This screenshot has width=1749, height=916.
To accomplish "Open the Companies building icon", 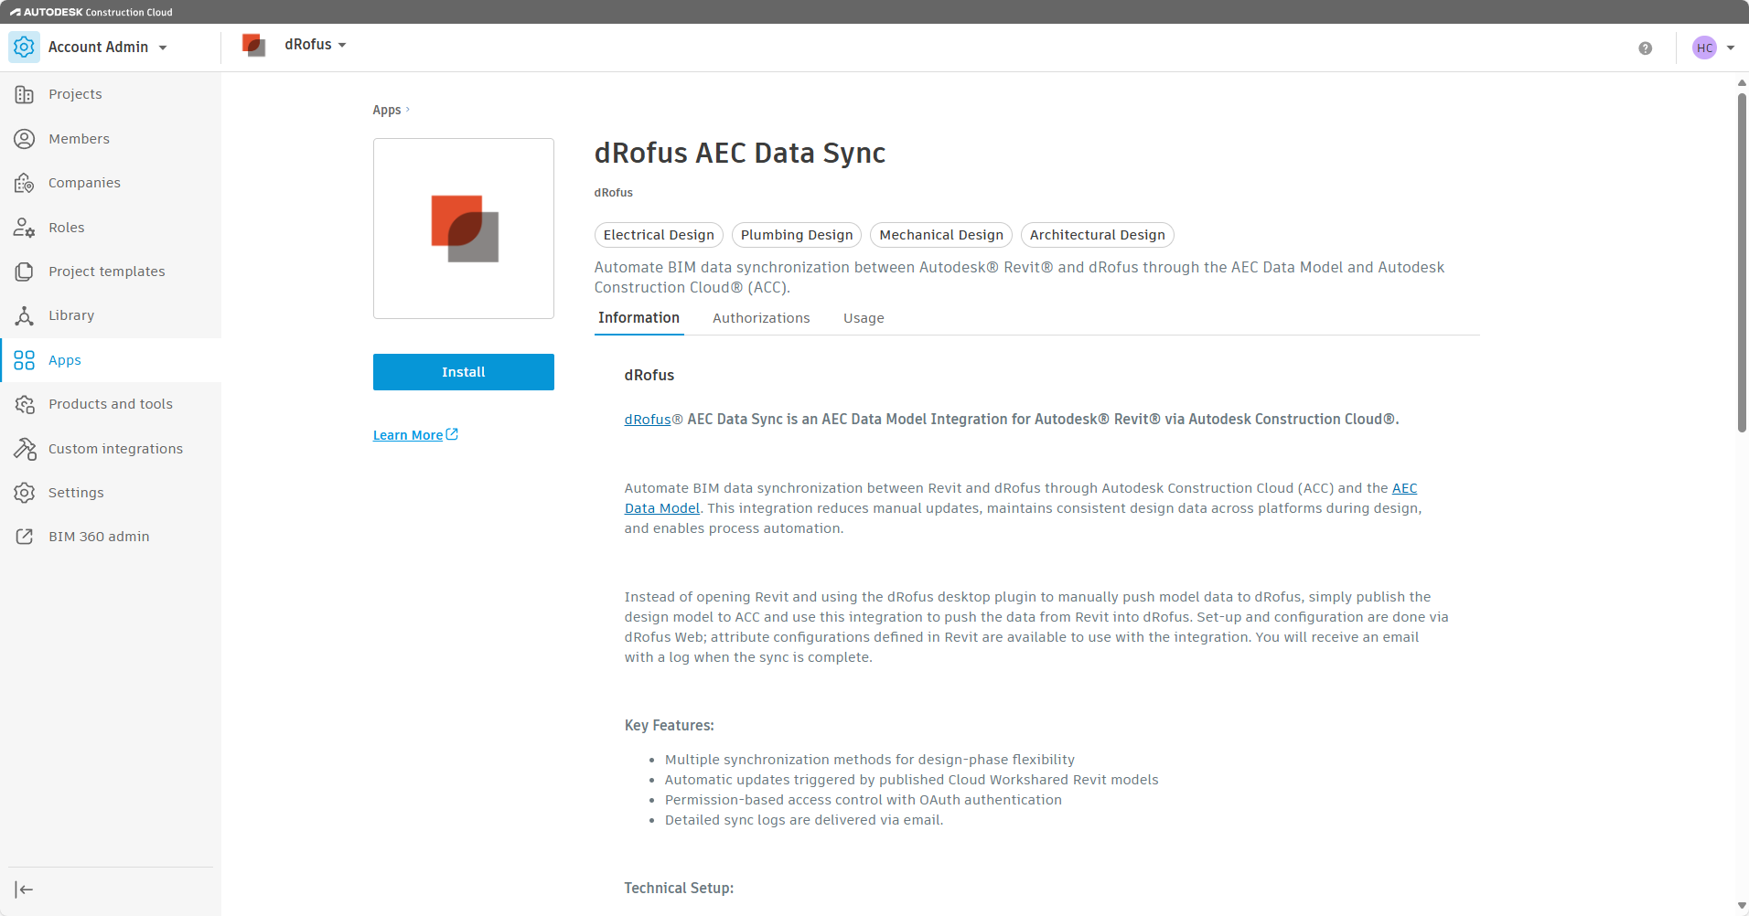I will pyautogui.click(x=25, y=183).
